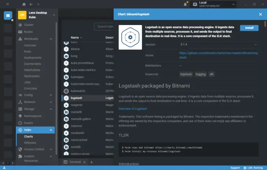Viewport: 267px width, 170px height.
Task: Open the Overview of Logstash link
Action: (x=133, y=109)
